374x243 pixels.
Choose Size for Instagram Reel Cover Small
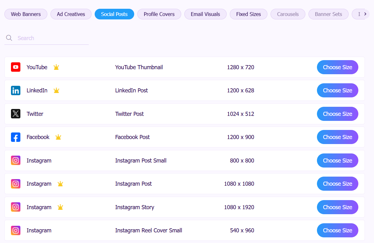pos(338,230)
